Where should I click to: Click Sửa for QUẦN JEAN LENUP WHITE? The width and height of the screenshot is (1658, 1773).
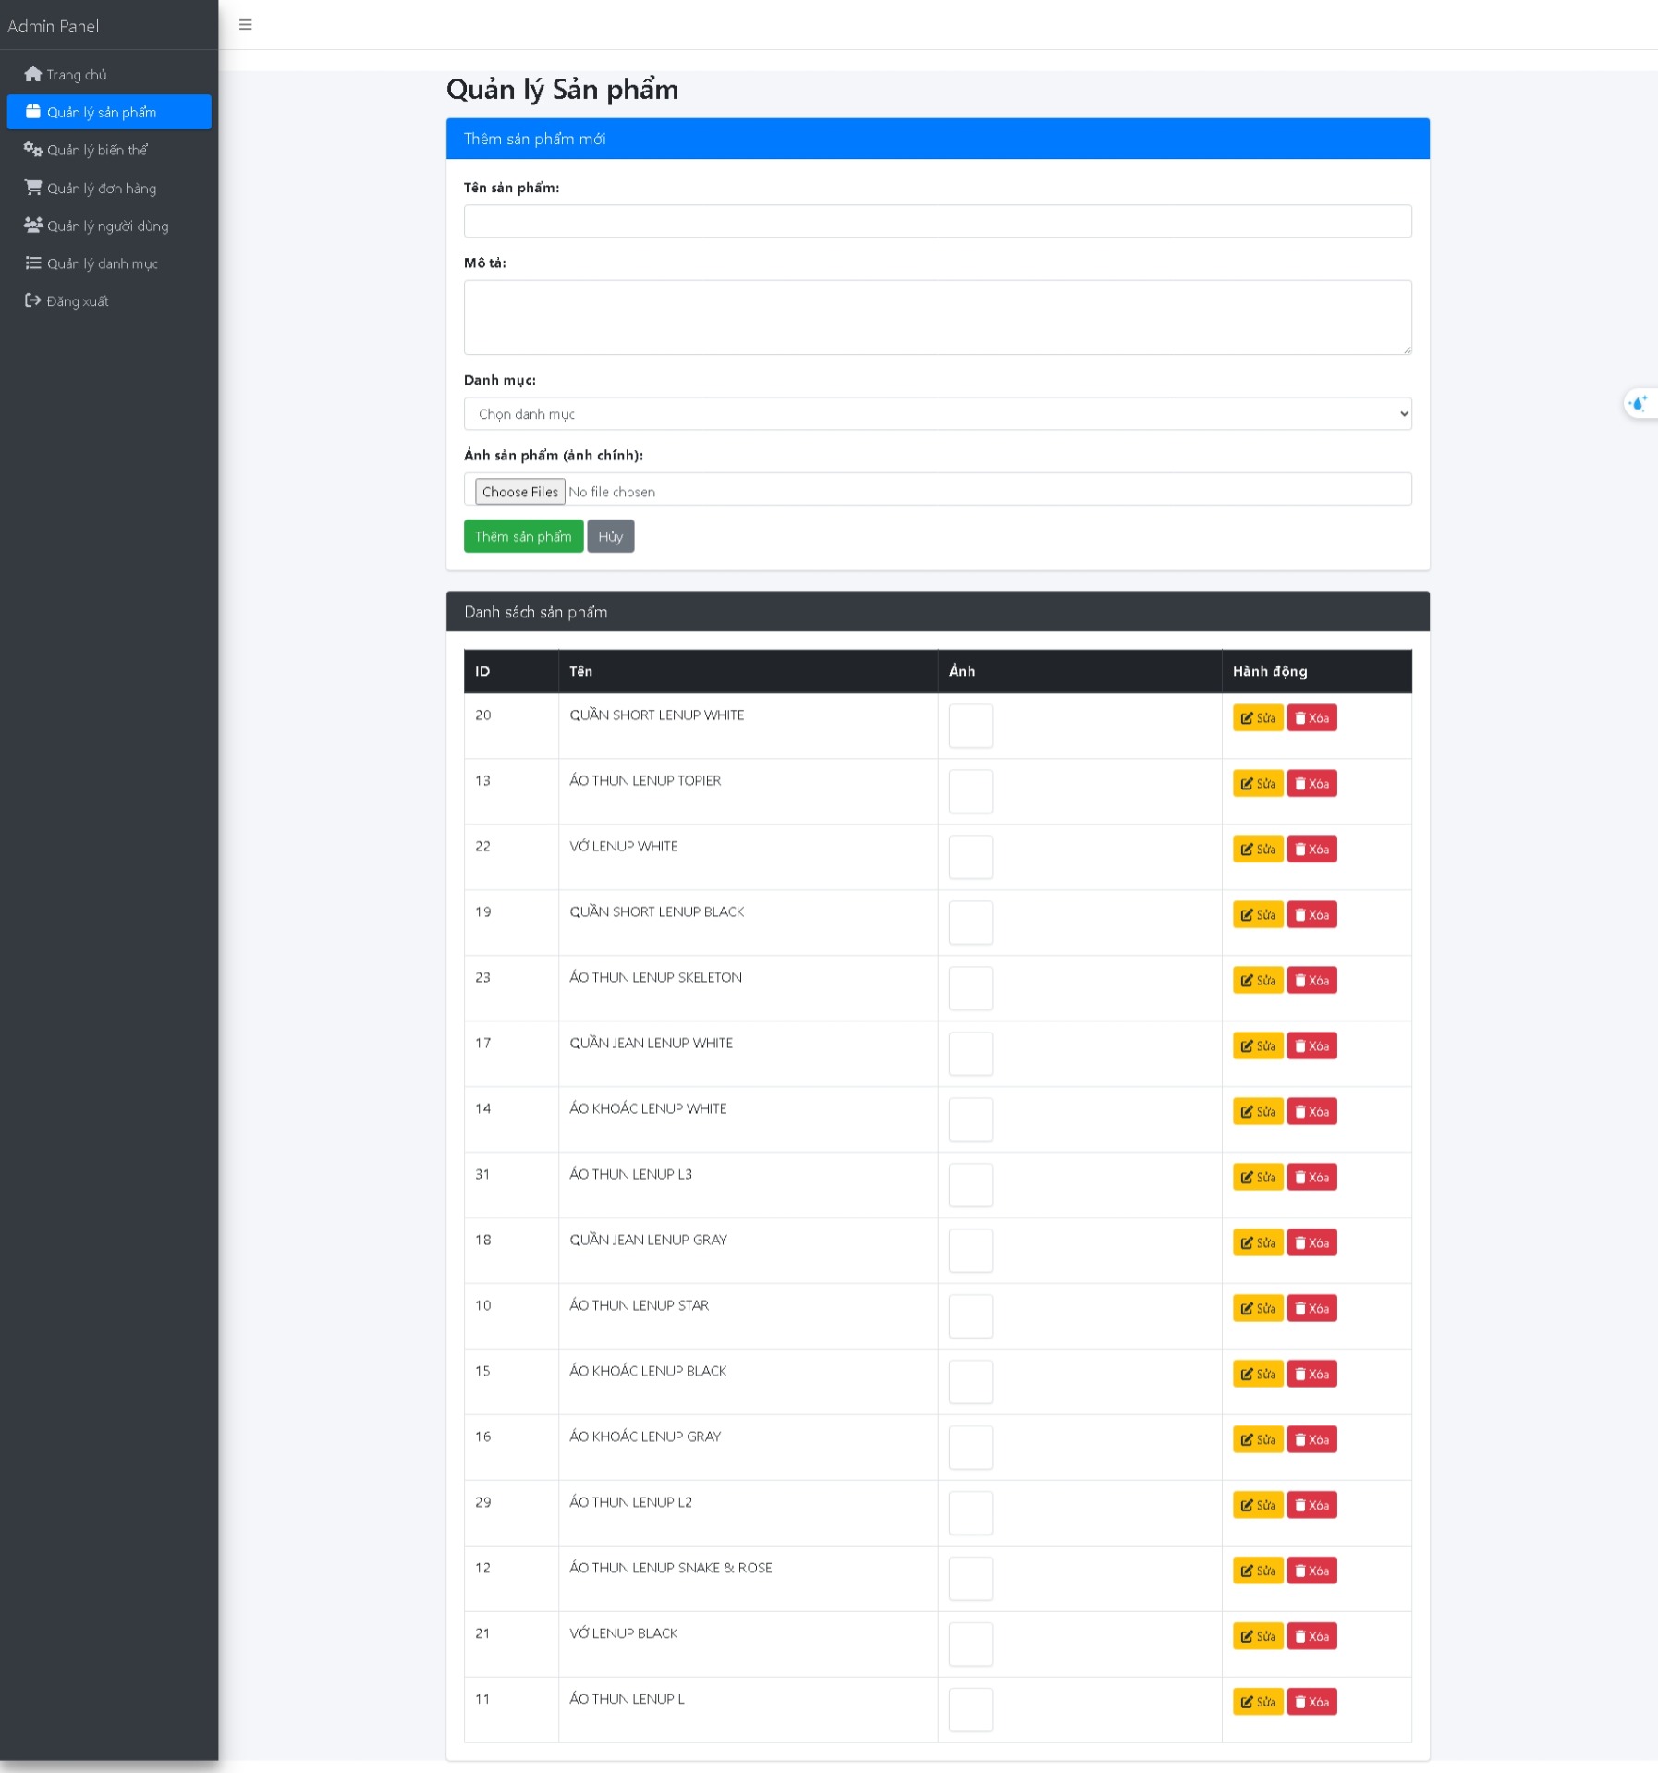tap(1258, 1046)
